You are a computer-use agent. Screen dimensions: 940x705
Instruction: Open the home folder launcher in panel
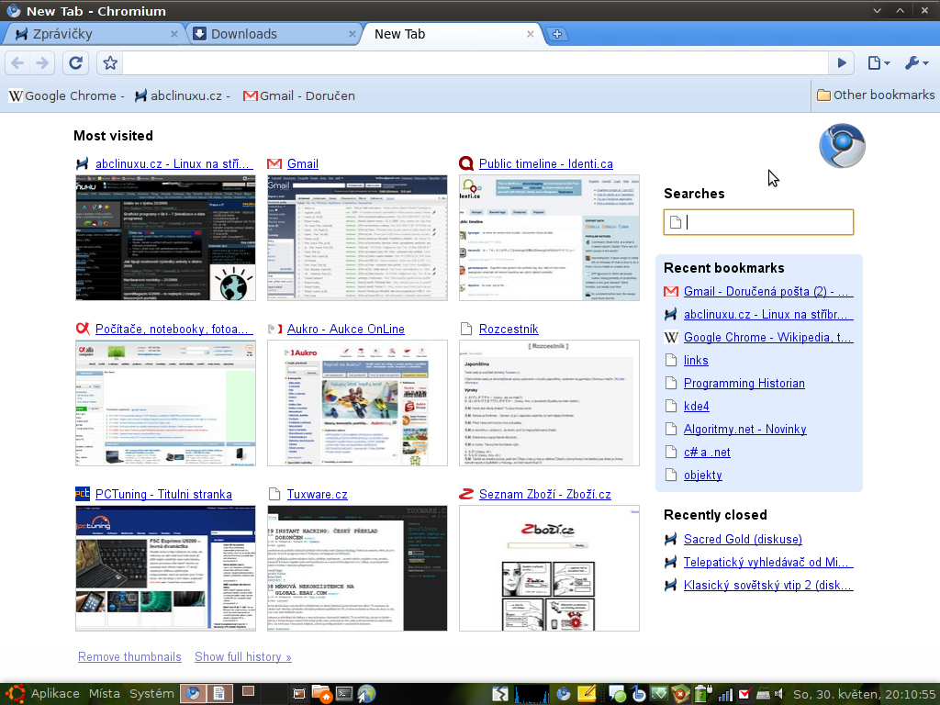tap(321, 694)
